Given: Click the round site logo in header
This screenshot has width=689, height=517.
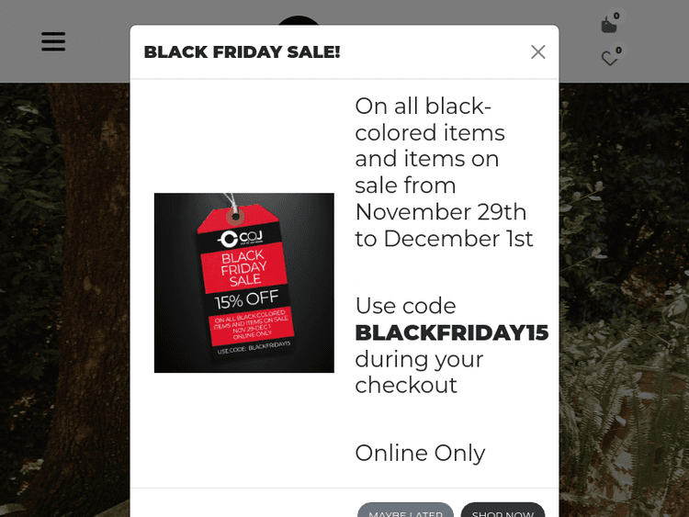Looking at the screenshot, I should point(299,22).
